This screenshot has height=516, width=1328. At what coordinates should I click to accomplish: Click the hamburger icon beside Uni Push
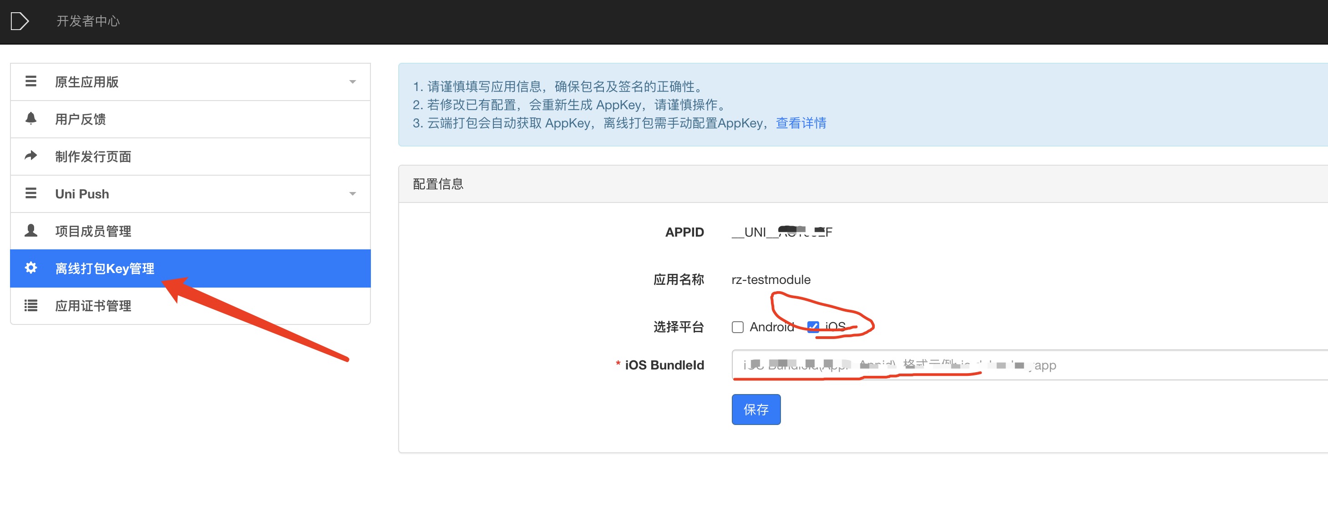(31, 193)
